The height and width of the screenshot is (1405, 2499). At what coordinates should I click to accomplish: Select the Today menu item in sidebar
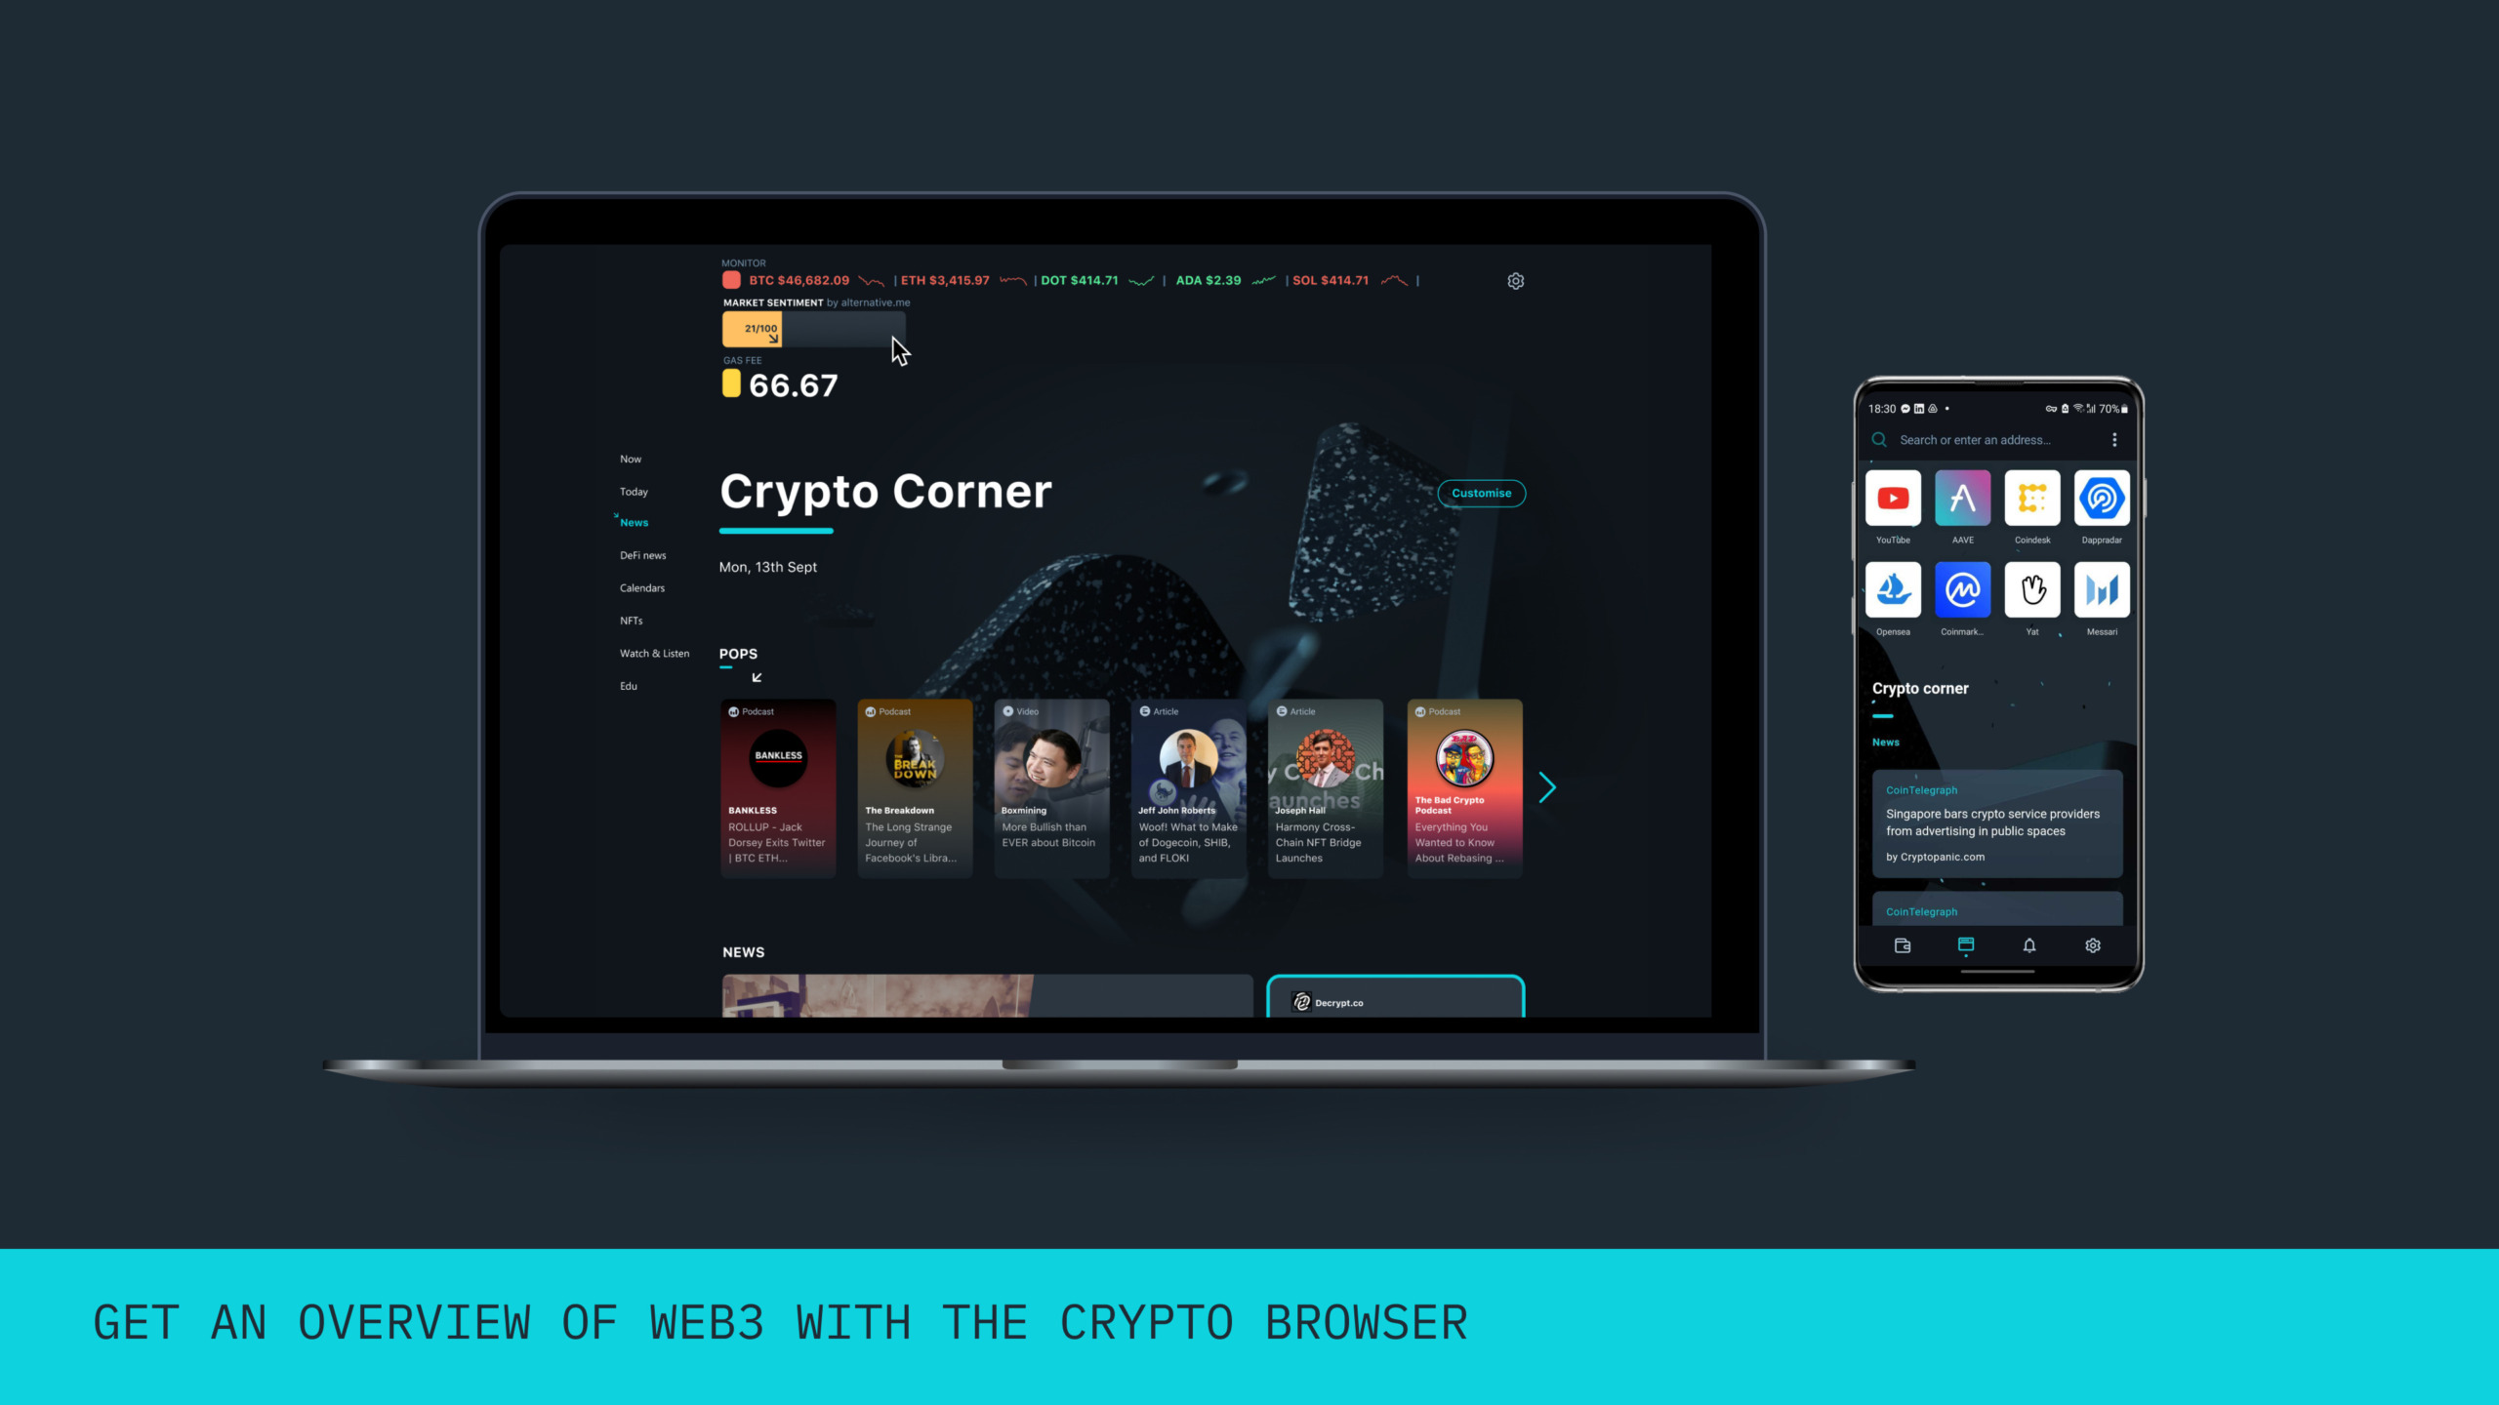pos(632,489)
